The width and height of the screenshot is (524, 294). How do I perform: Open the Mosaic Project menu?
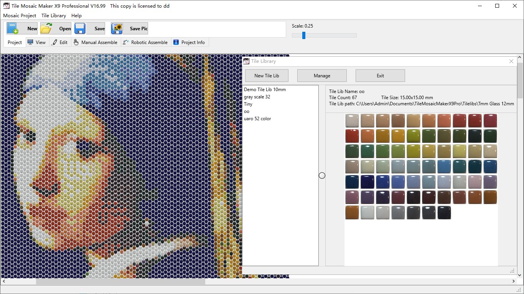coord(20,16)
